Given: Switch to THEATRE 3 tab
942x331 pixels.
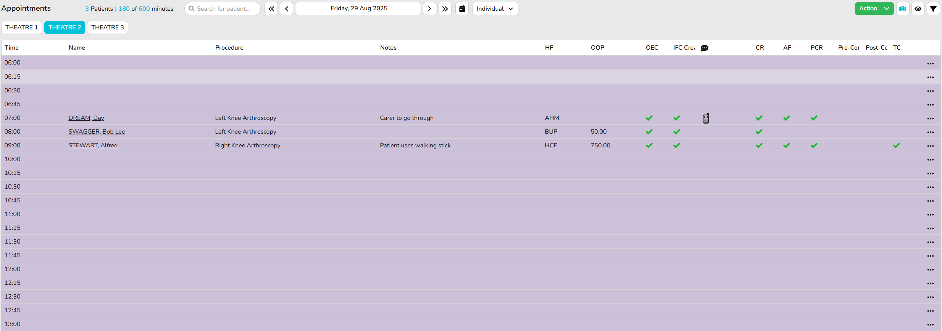Looking at the screenshot, I should 108,27.
